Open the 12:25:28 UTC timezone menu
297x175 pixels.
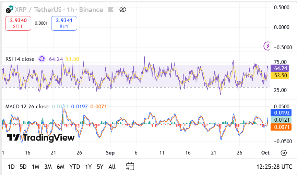(274, 167)
